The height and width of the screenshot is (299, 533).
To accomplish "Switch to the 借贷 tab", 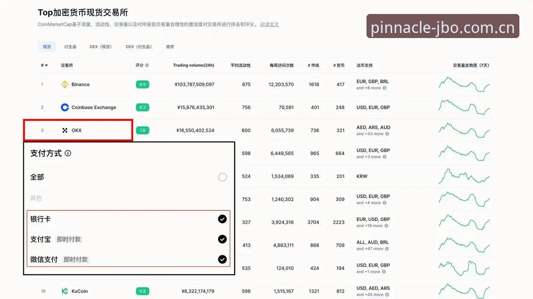I will tap(170, 47).
